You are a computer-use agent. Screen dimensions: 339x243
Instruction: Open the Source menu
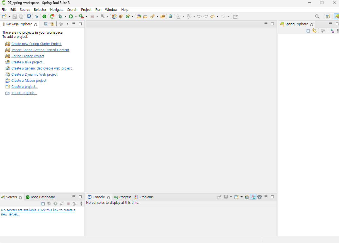click(x=25, y=9)
